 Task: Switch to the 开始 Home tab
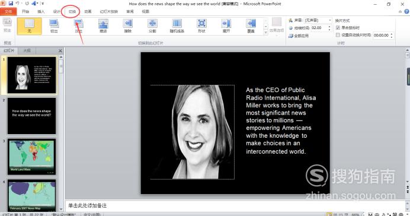[25, 11]
